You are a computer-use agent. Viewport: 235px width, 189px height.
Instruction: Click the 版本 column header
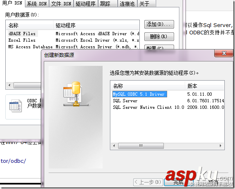coord(205,86)
